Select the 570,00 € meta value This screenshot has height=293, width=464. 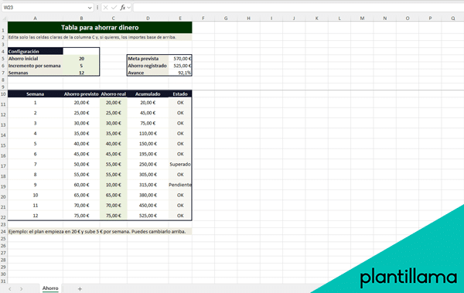[x=180, y=59]
